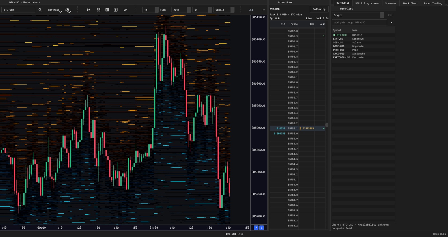Toggle the P button at chart bottom

tap(256, 228)
